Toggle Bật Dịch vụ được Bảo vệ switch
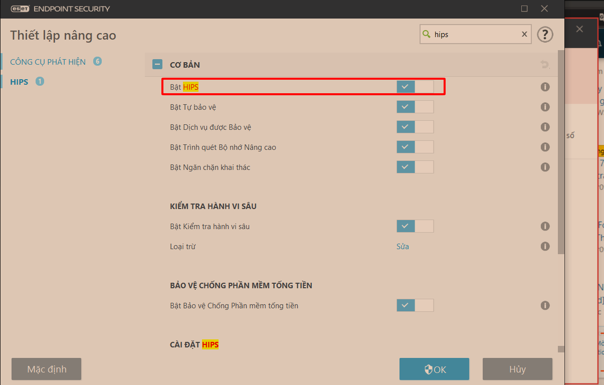The image size is (604, 385). (x=415, y=127)
